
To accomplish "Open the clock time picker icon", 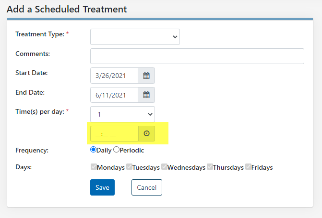I will pyautogui.click(x=147, y=133).
